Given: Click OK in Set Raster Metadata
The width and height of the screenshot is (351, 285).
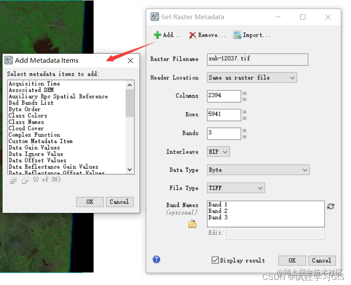Looking at the screenshot, I should coord(292,260).
